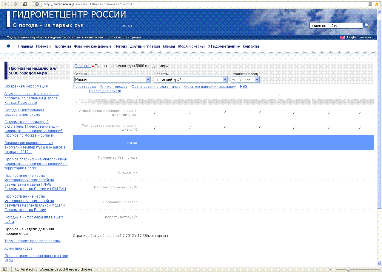382x272 pixels.
Task: Click the поиск по сайту search field
Action: [336, 26]
